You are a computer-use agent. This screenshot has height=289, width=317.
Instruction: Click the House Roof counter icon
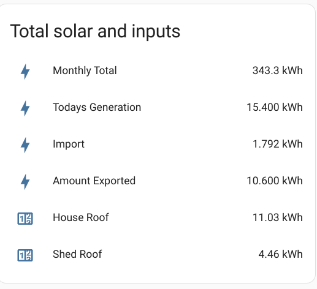click(25, 219)
